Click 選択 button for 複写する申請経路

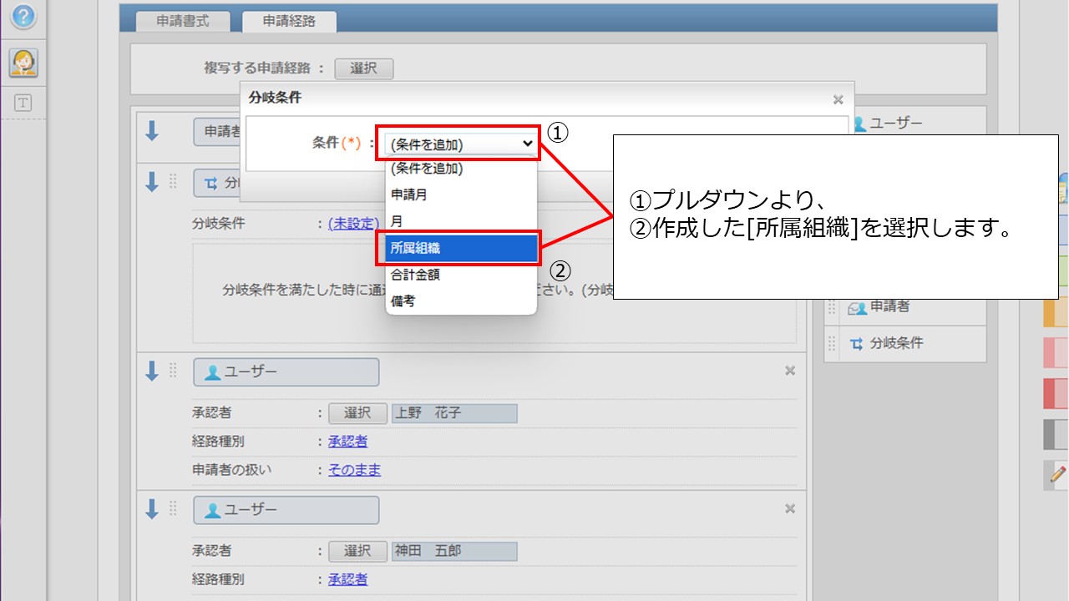point(363,68)
